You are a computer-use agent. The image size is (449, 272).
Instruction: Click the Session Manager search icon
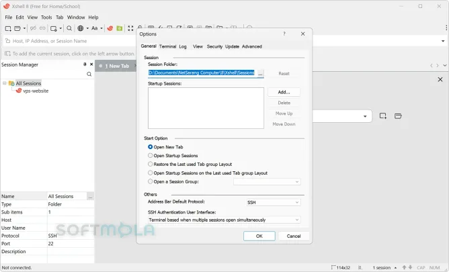point(89,74)
